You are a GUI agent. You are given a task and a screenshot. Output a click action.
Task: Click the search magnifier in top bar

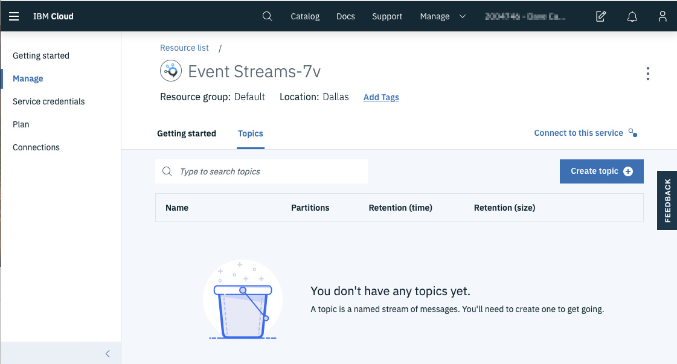tap(268, 16)
